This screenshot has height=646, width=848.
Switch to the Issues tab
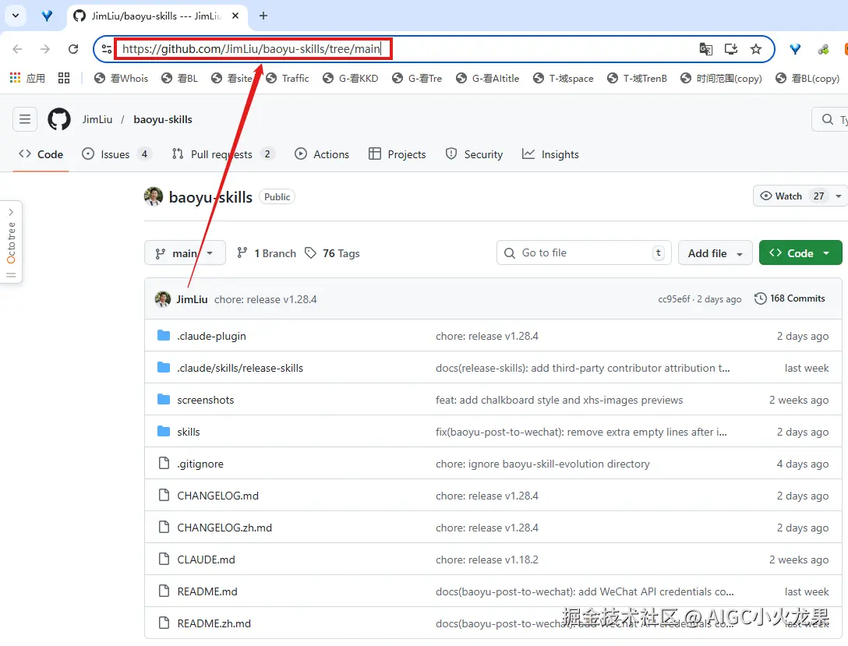(116, 154)
